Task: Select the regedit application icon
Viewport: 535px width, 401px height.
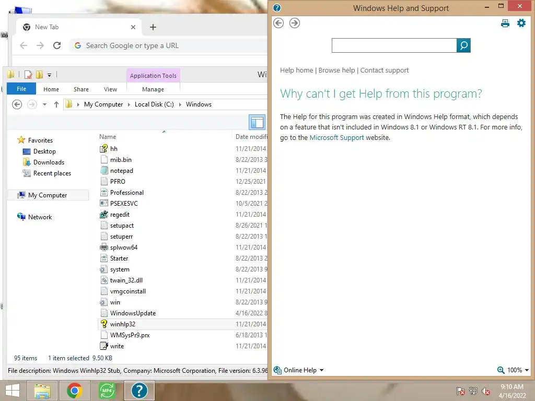Action: click(104, 215)
